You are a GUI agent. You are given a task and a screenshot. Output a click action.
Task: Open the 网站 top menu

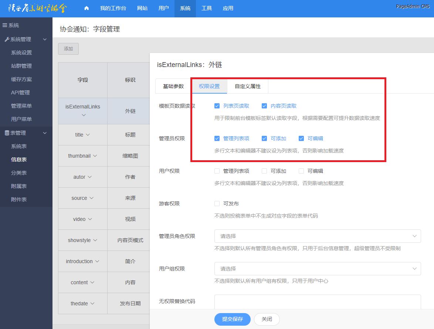click(142, 8)
